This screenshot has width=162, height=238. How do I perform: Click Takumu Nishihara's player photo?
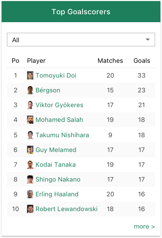click(x=30, y=135)
